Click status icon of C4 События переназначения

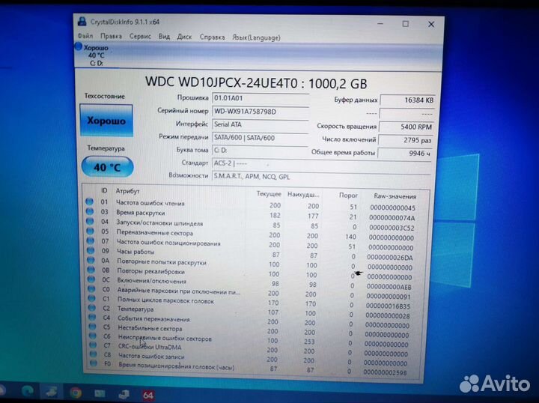pos(93,317)
